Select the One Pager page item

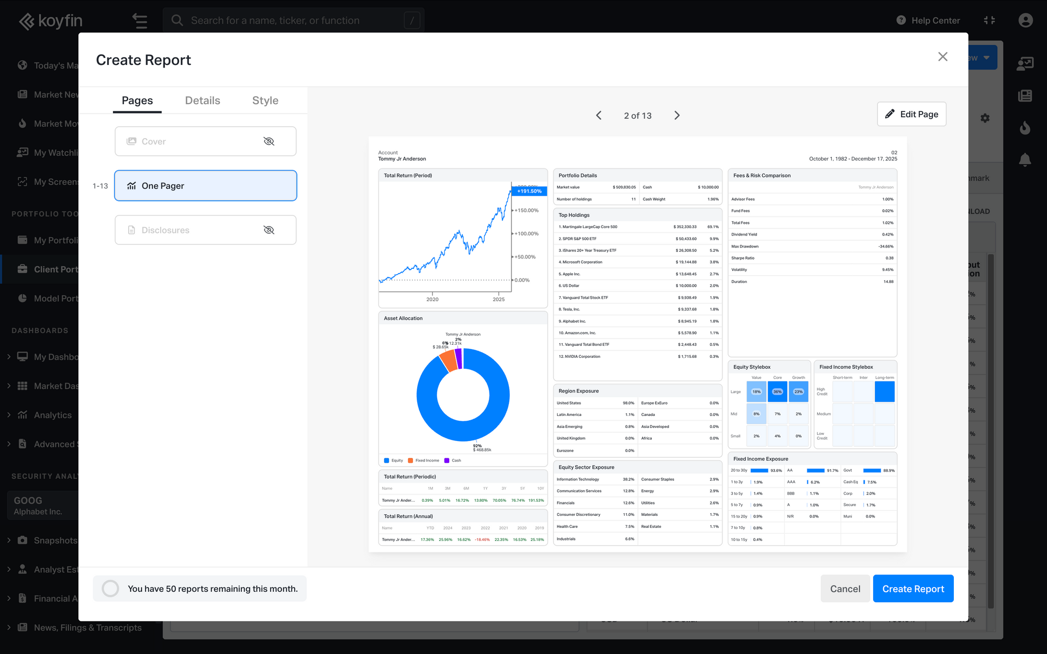(206, 186)
